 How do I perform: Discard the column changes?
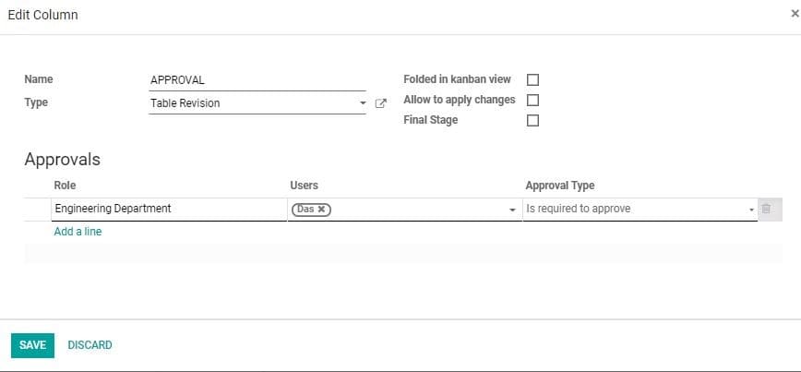[90, 345]
